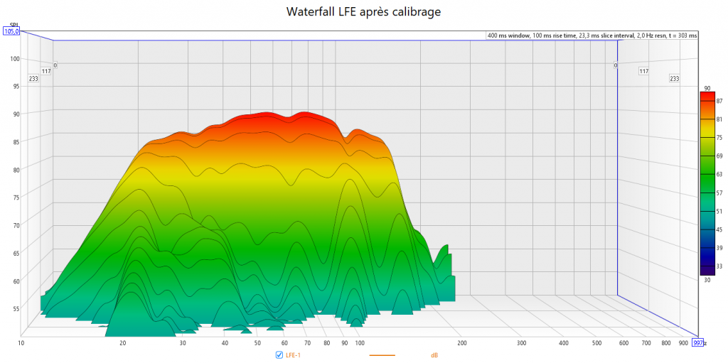Select the 105,0 SPL upper limit field
Screen dimensions: 728x363
(11, 31)
